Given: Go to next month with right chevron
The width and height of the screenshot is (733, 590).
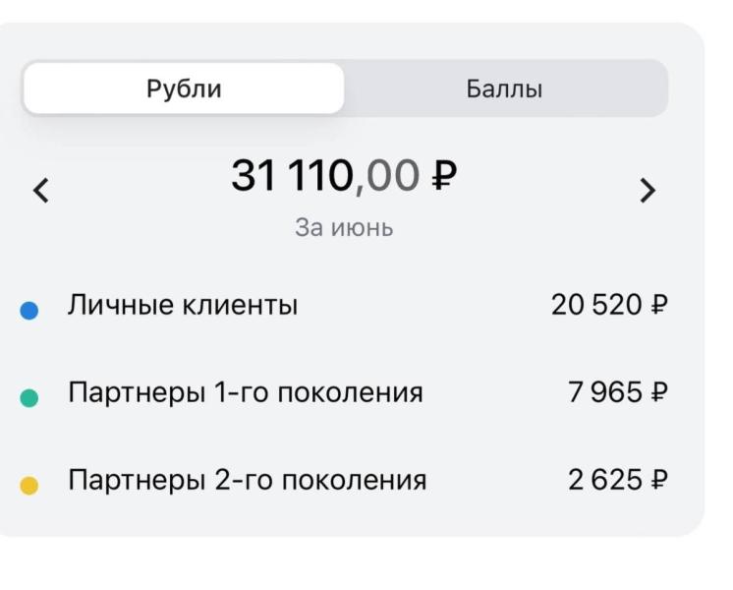Looking at the screenshot, I should tap(648, 191).
